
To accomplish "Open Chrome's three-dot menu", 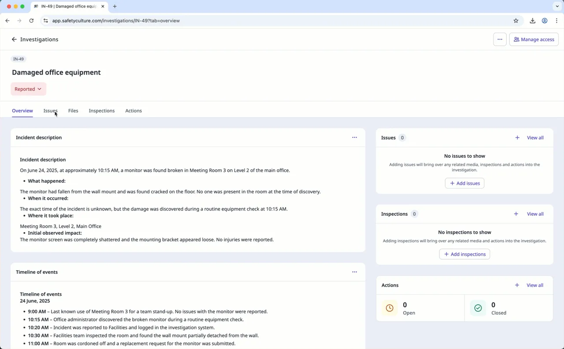I will pos(557,21).
